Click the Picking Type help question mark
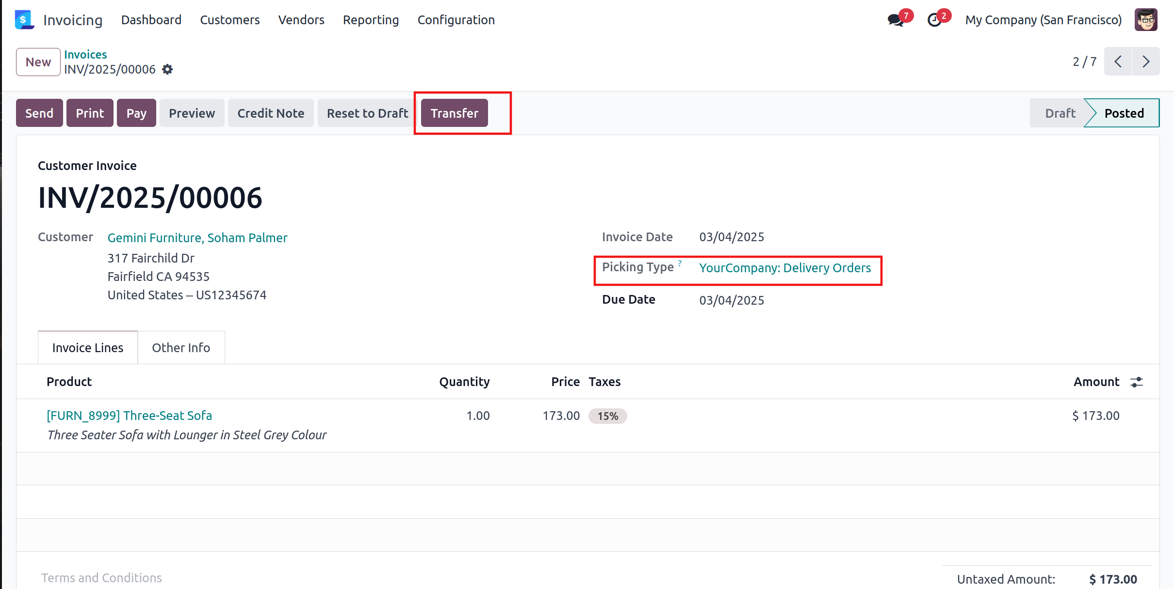1174x589 pixels. click(x=680, y=263)
